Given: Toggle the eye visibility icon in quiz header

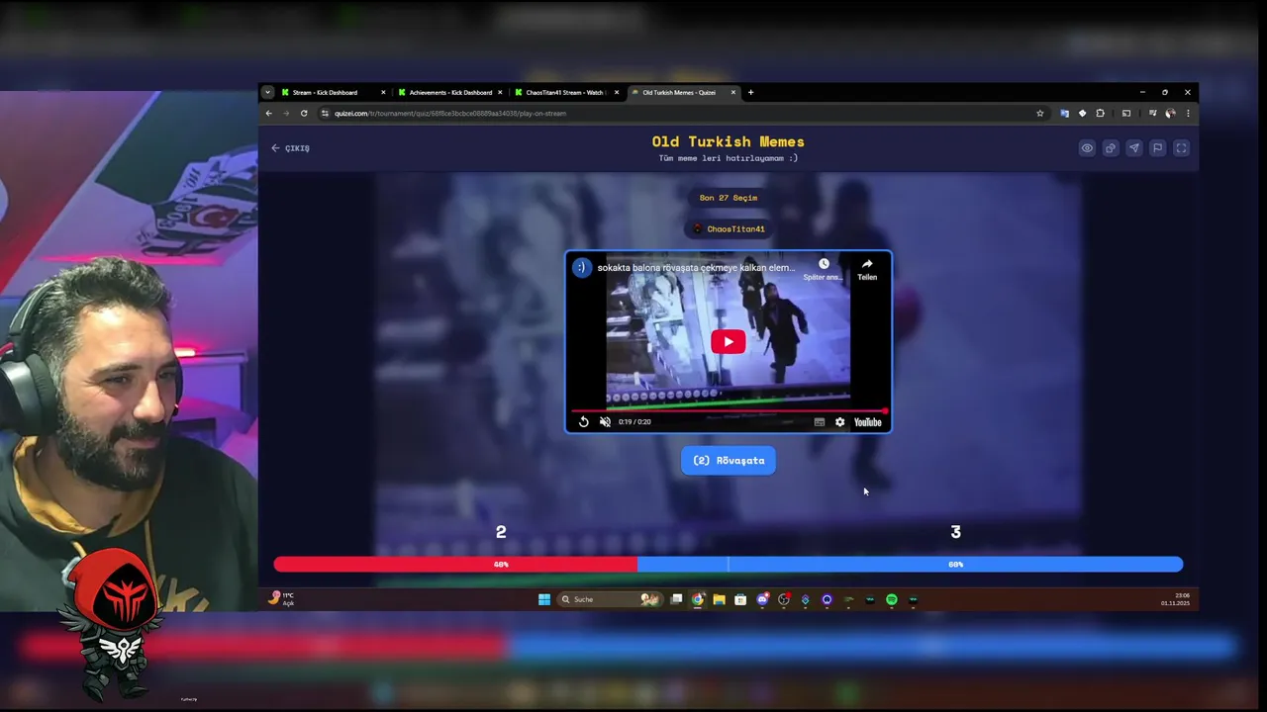Looking at the screenshot, I should [1087, 148].
